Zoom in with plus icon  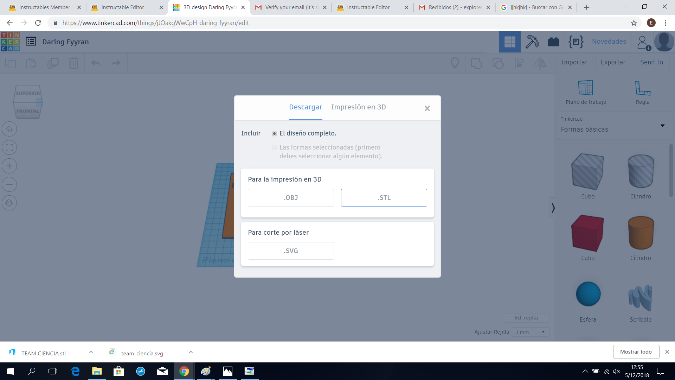coord(9,166)
